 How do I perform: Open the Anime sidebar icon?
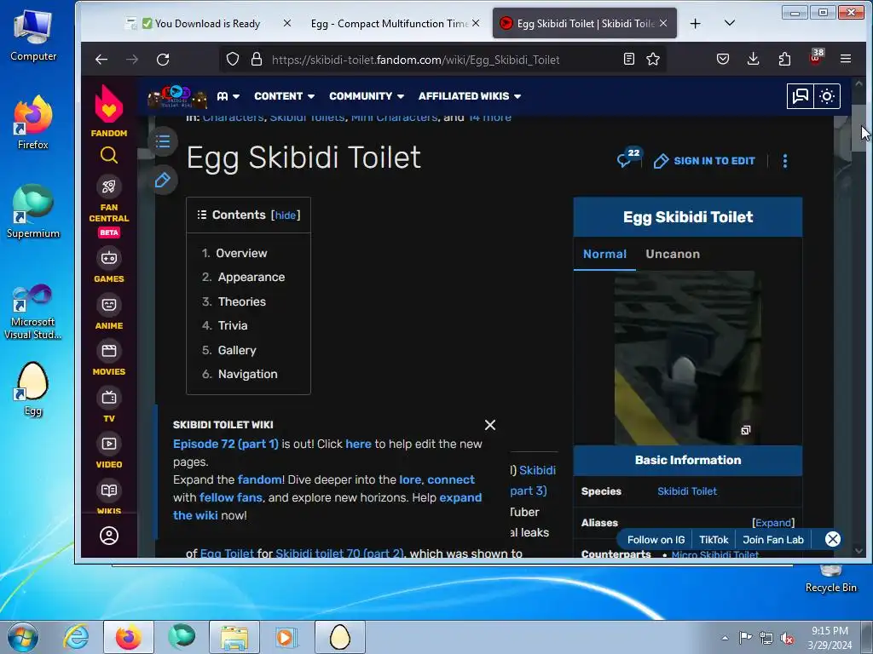click(x=109, y=305)
